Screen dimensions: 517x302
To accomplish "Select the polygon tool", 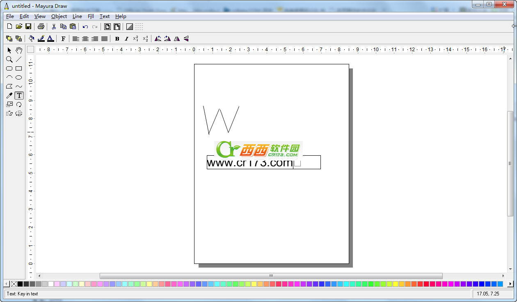I will click(9, 86).
